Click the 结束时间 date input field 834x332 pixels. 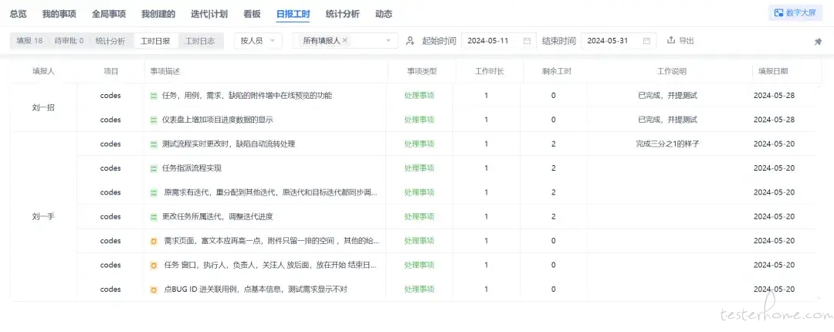click(619, 40)
